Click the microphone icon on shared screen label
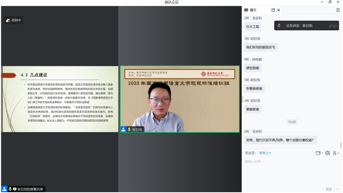 pyautogui.click(x=9, y=189)
